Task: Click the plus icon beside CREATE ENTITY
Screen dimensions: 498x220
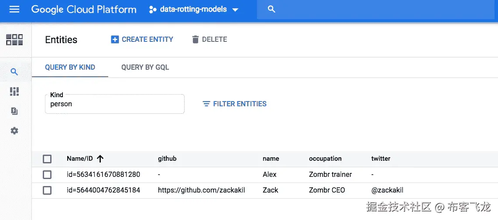Action: pyautogui.click(x=115, y=40)
